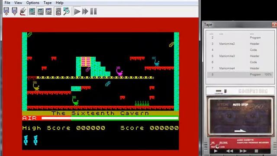Click the cassette window with AUTO STOP

click(240, 117)
